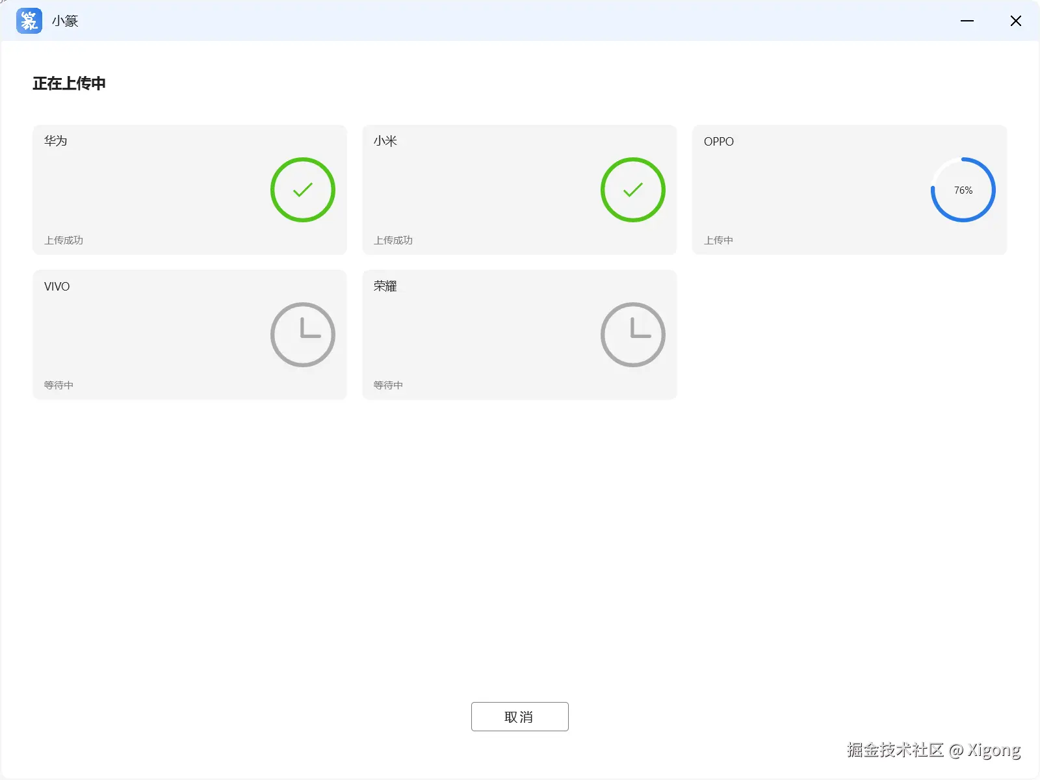Click the green checkmark on 华为 card
This screenshot has height=780, width=1040.
[x=303, y=190]
